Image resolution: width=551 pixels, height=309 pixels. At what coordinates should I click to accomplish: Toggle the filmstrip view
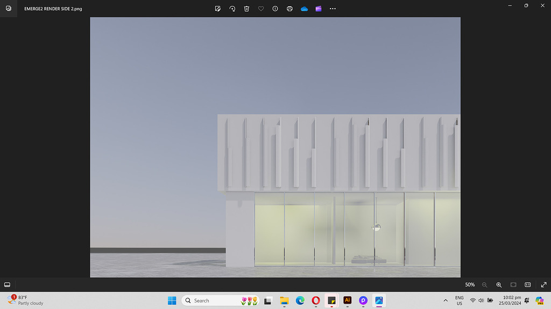(527, 285)
